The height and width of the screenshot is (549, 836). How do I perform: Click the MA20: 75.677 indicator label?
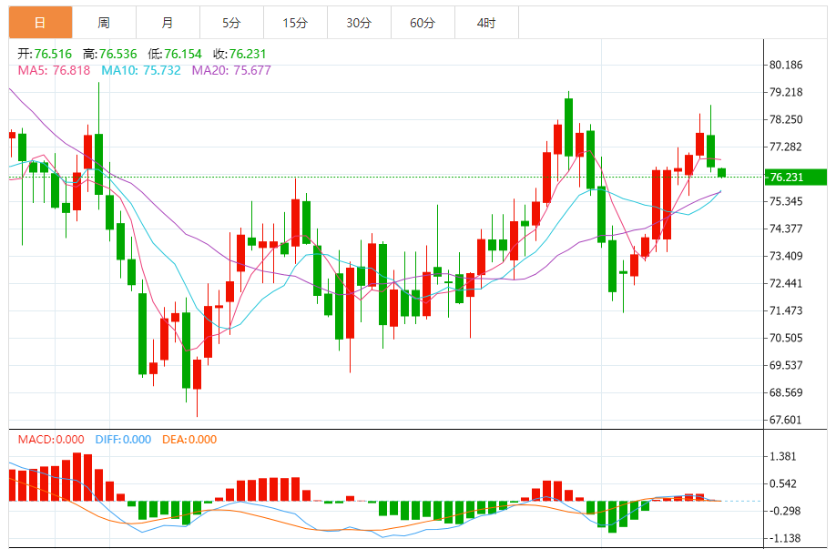pyautogui.click(x=231, y=70)
